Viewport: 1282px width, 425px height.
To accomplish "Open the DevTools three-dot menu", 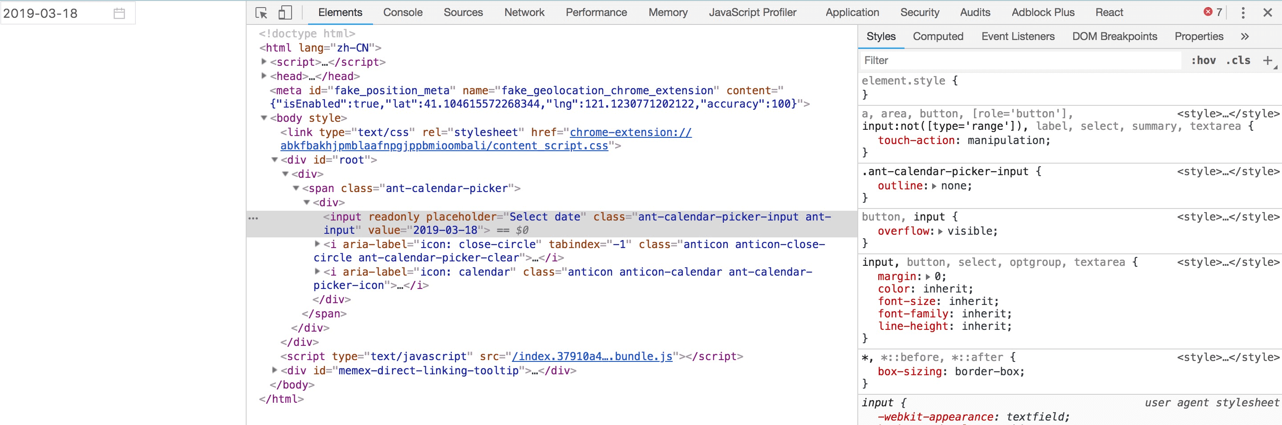I will coord(1243,13).
